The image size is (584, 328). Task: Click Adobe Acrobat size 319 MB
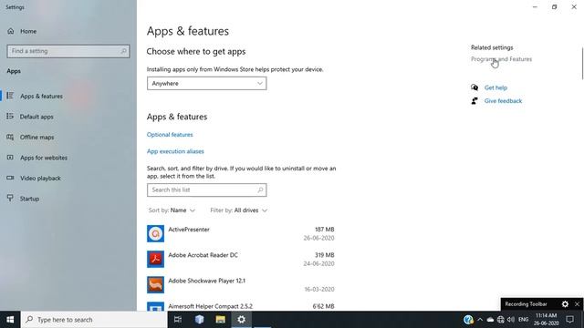(325, 255)
